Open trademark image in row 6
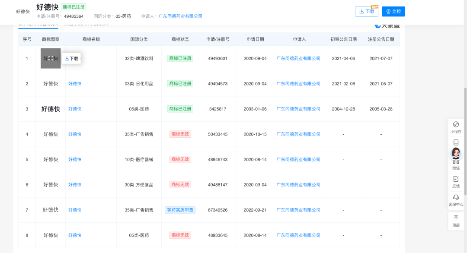467x253 pixels. point(51,185)
